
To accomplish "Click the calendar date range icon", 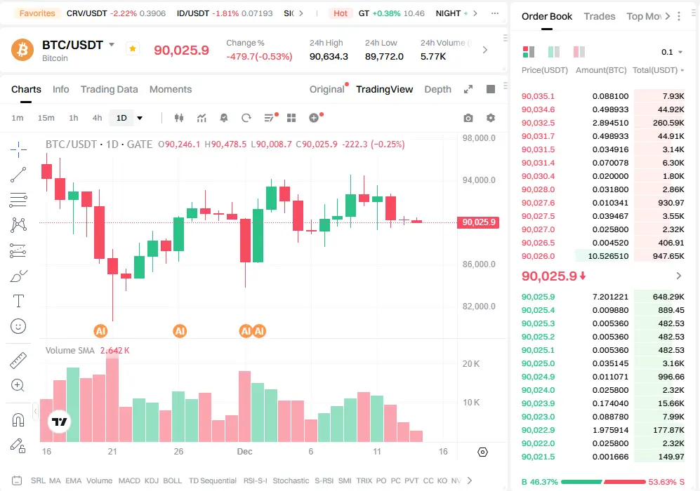I will pyautogui.click(x=17, y=480).
